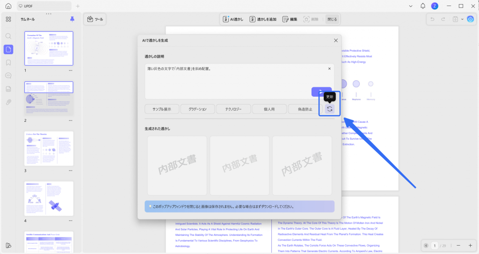Send the watermark prompt with the purple button

(321, 92)
